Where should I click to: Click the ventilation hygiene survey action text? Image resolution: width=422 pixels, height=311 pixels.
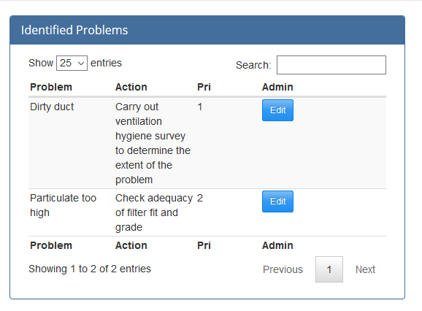click(x=153, y=143)
